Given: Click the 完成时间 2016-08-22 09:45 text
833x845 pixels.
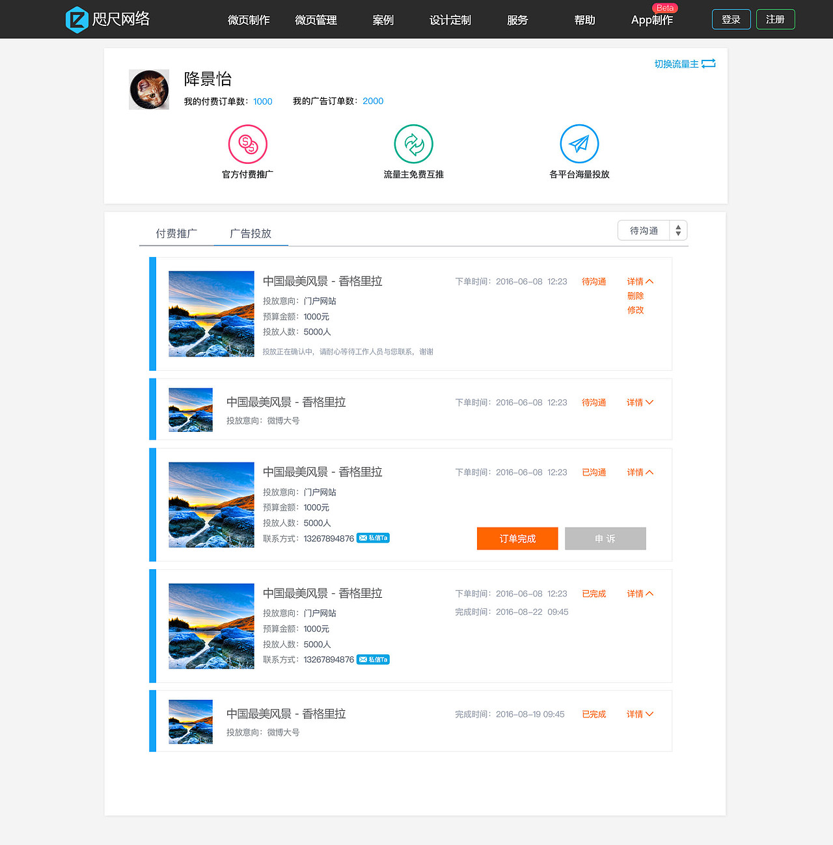Looking at the screenshot, I should pos(512,612).
